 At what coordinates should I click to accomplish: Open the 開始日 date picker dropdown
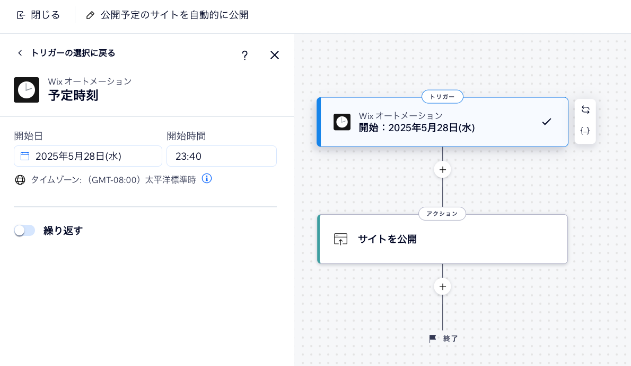point(87,155)
